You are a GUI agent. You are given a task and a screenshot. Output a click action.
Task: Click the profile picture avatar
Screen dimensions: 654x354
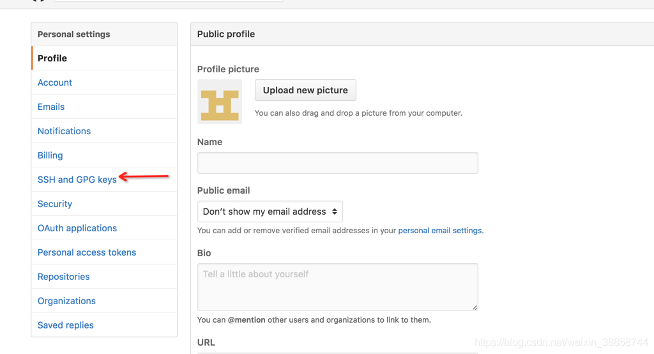[x=220, y=102]
